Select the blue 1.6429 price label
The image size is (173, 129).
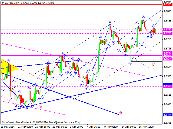coord(168,115)
